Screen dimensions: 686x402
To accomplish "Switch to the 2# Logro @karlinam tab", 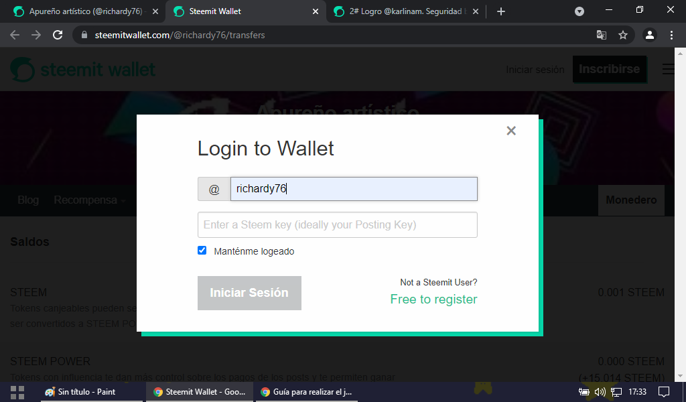I will (x=405, y=11).
